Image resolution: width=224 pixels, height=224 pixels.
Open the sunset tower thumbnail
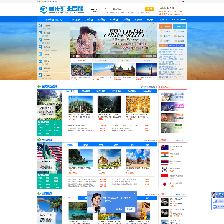click(146, 69)
